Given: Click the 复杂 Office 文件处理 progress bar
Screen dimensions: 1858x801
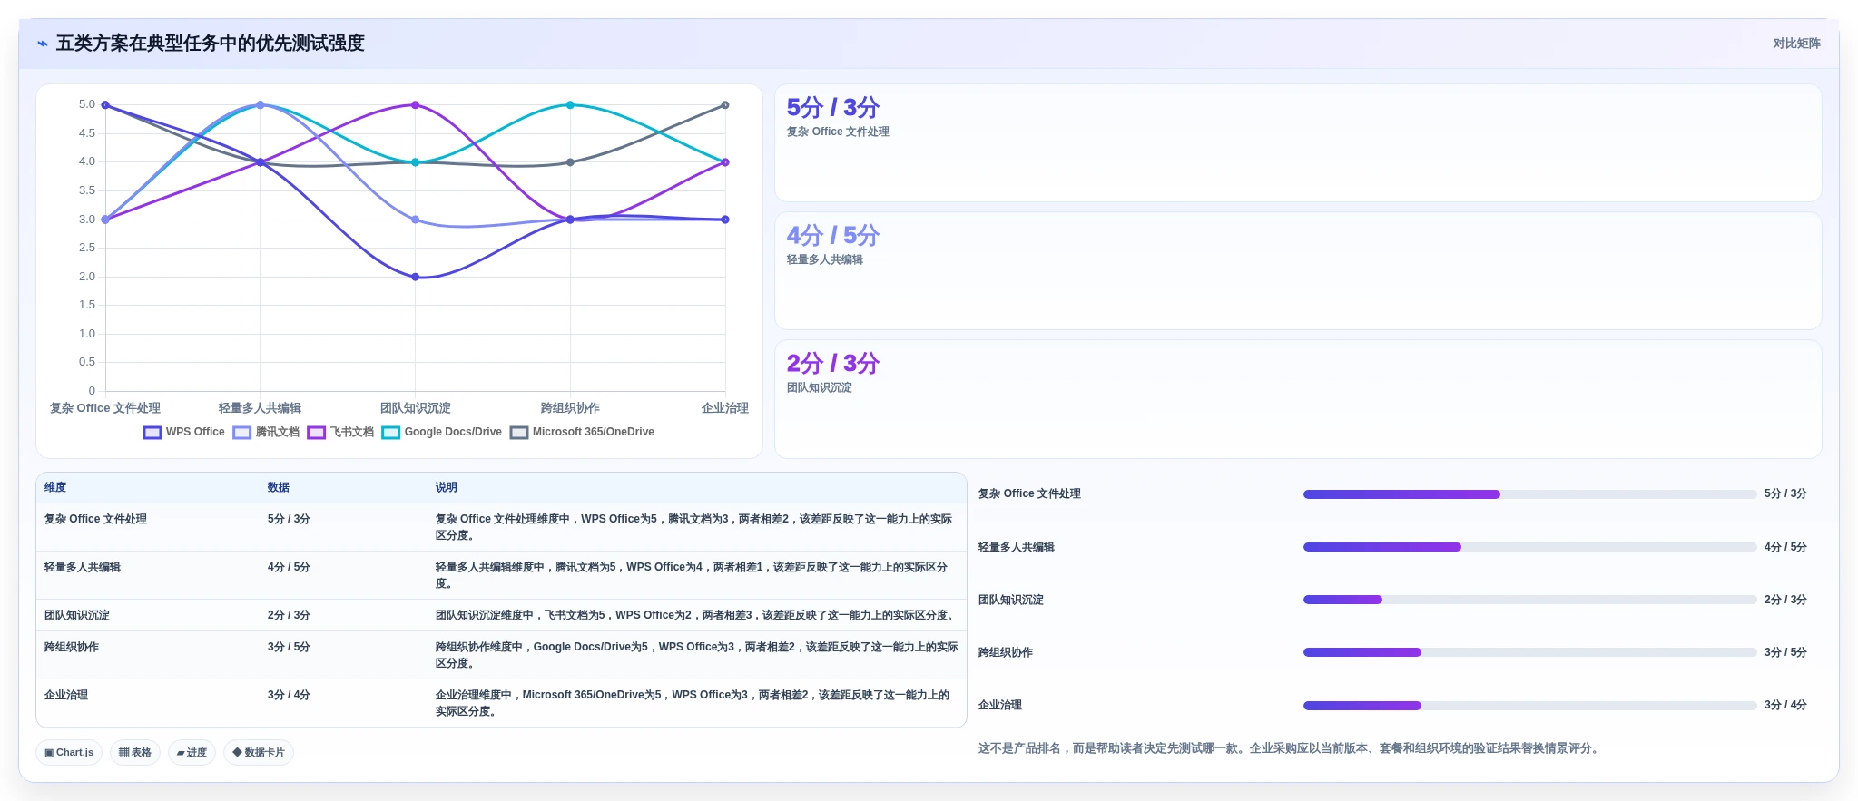Looking at the screenshot, I should 1529,494.
